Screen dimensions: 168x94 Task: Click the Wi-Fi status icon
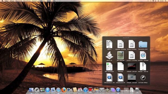tap(153, 1)
